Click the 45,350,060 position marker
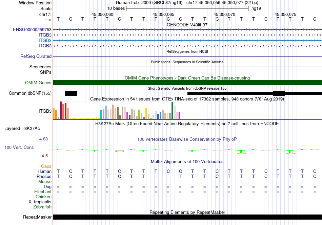 pos(102,14)
